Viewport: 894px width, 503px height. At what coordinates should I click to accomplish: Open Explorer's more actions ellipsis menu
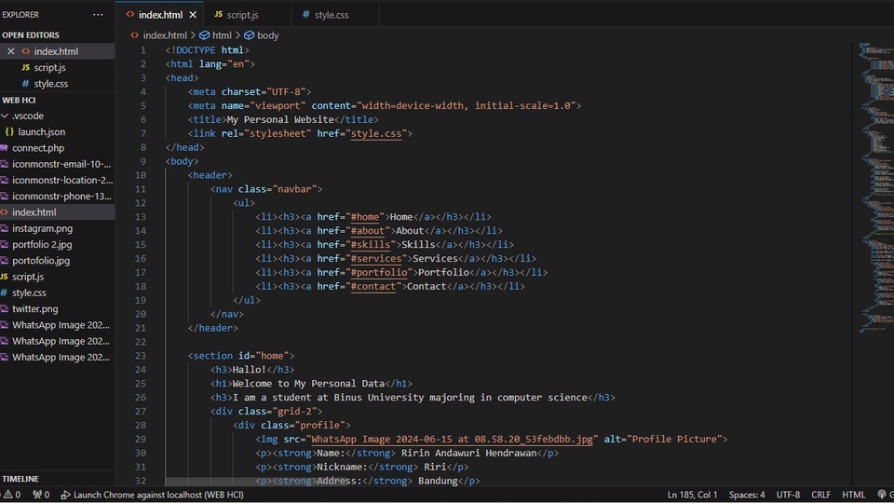[x=98, y=15]
